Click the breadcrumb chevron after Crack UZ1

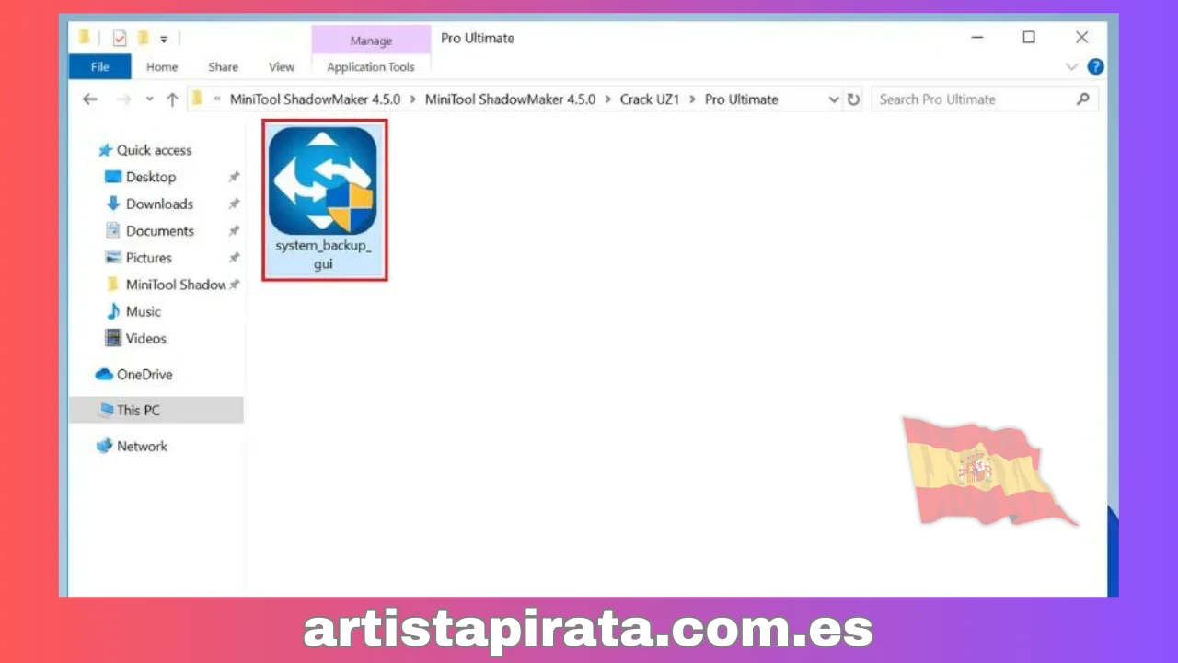[693, 99]
